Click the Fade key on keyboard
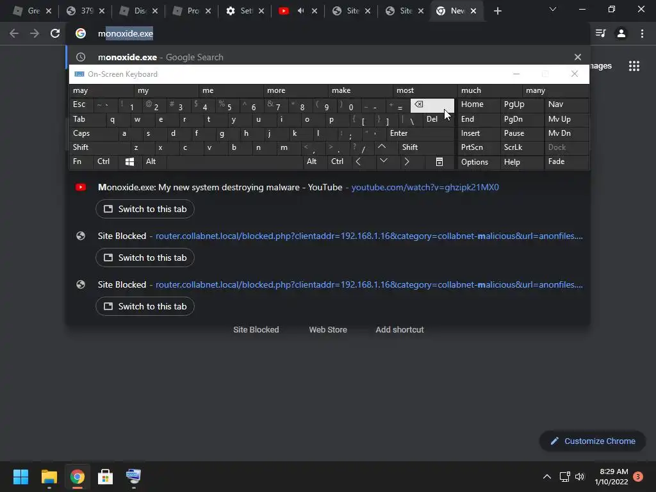This screenshot has width=656, height=492. (x=566, y=161)
